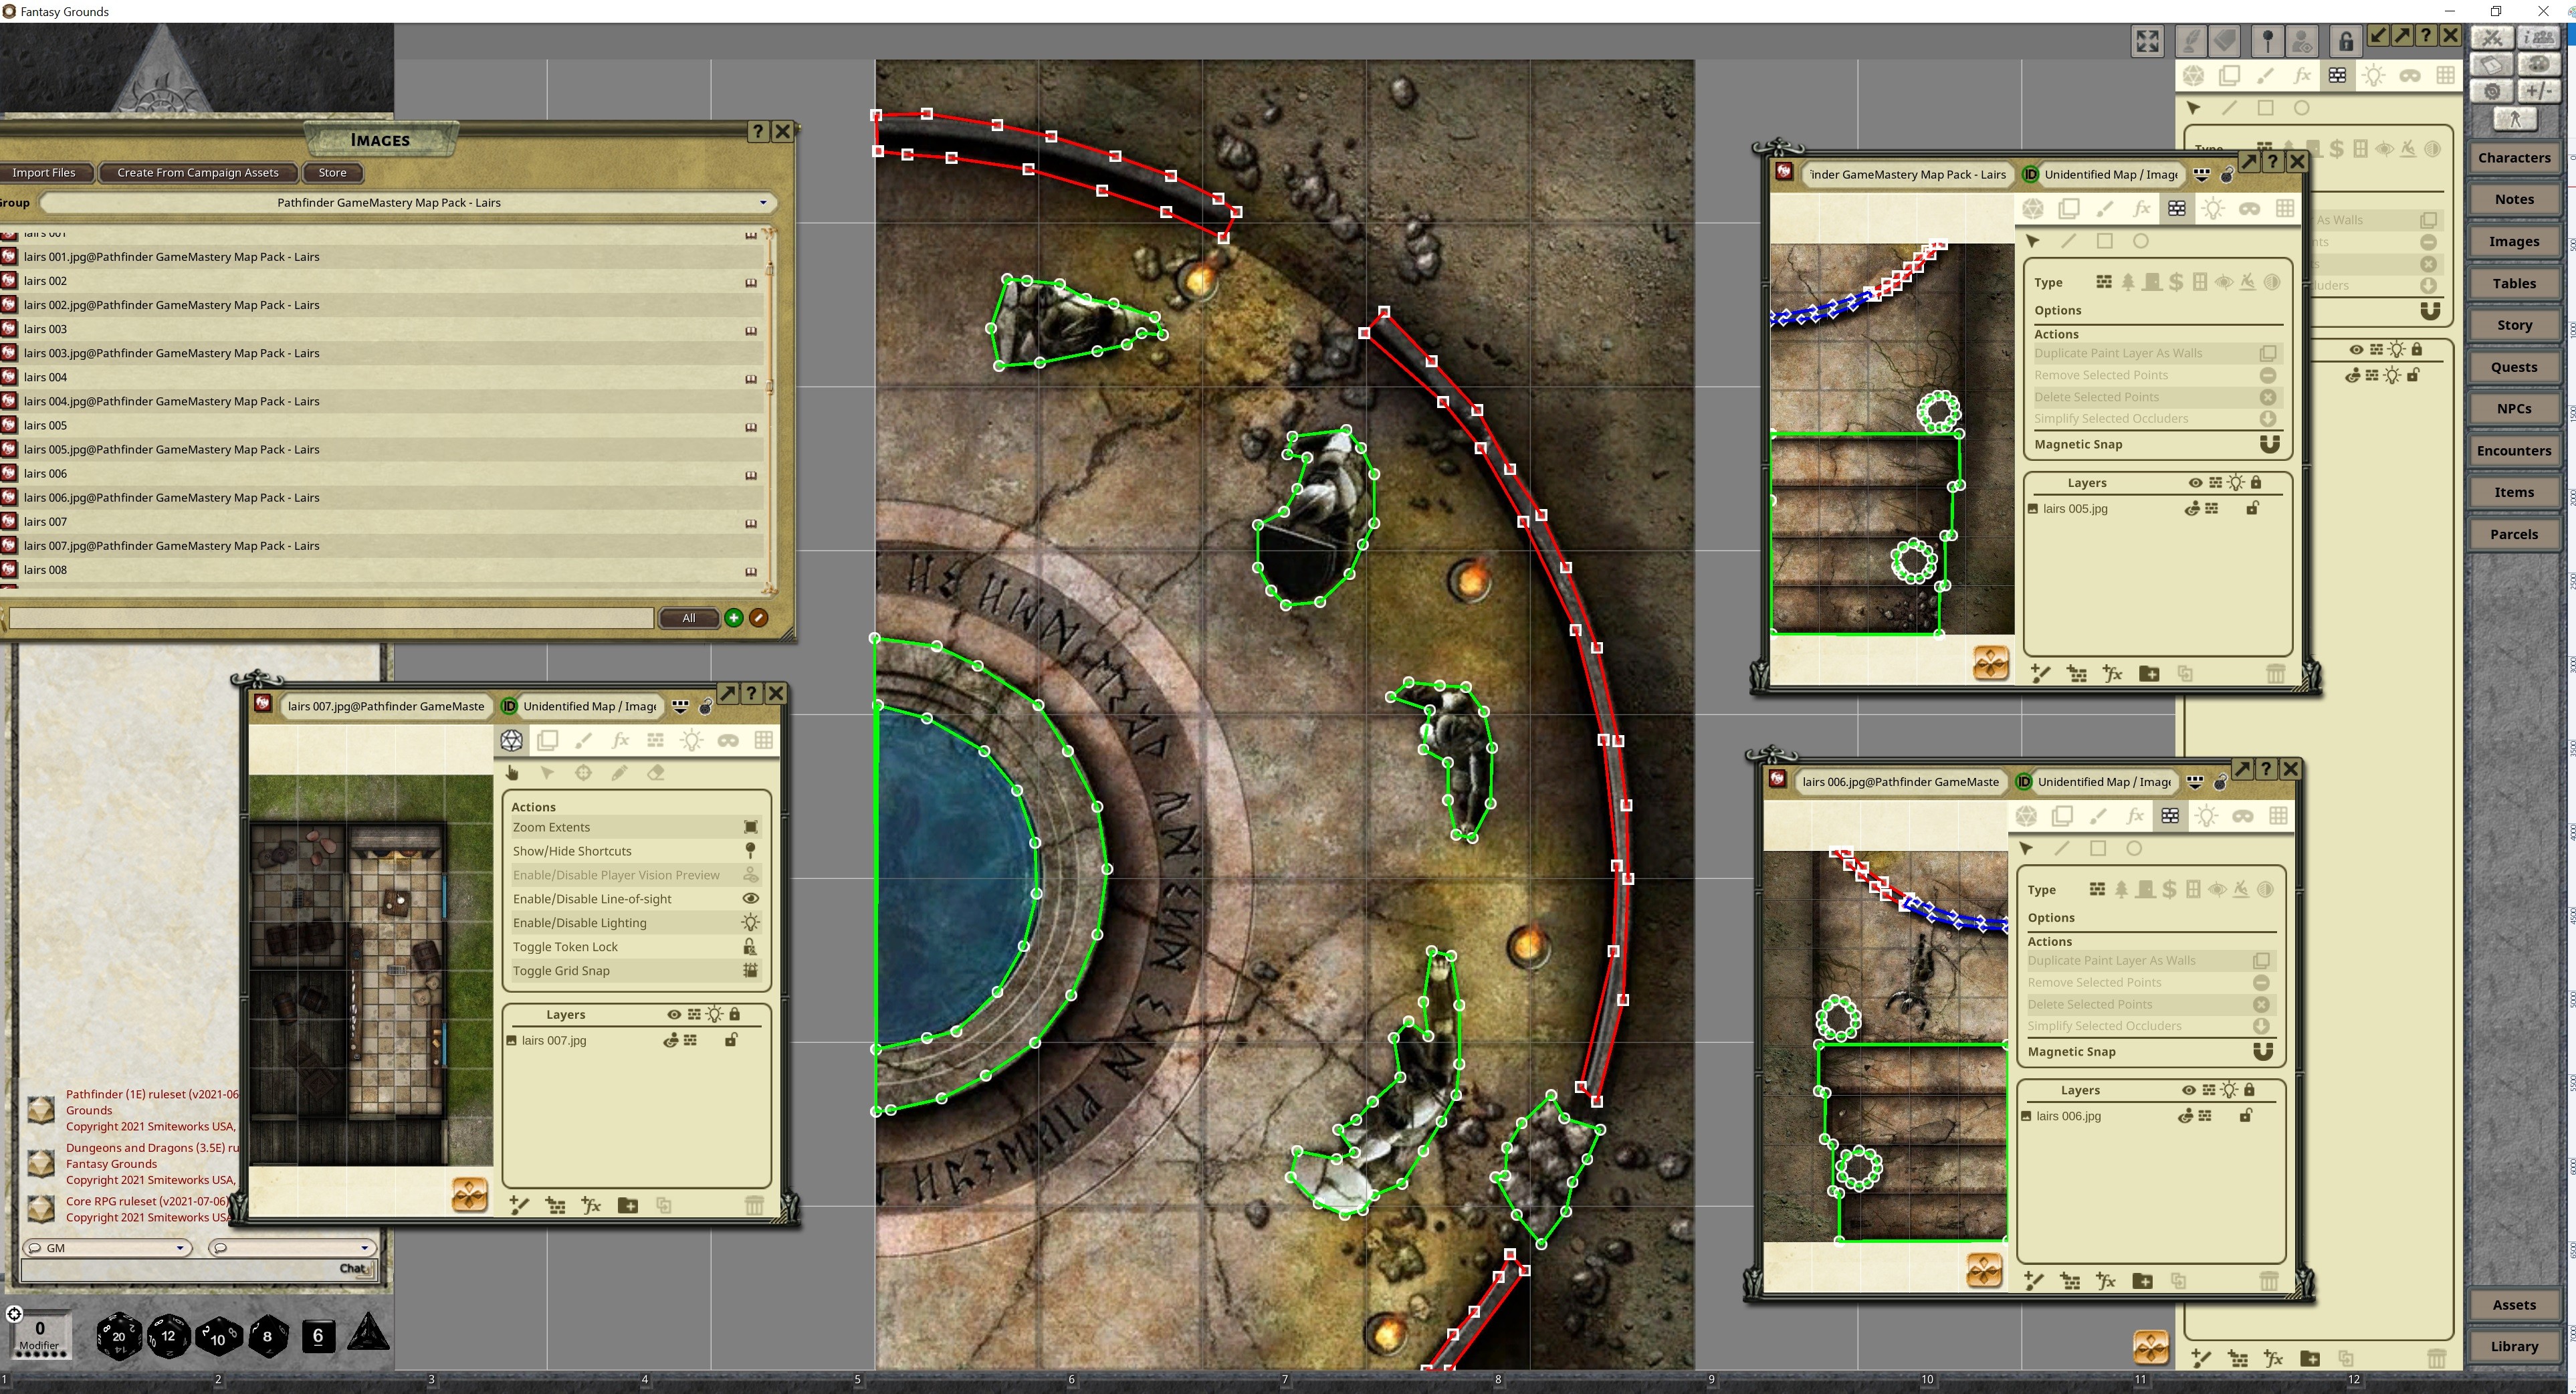Click the Import Files button
Viewport: 2576px width, 1394px height.
pos(46,172)
